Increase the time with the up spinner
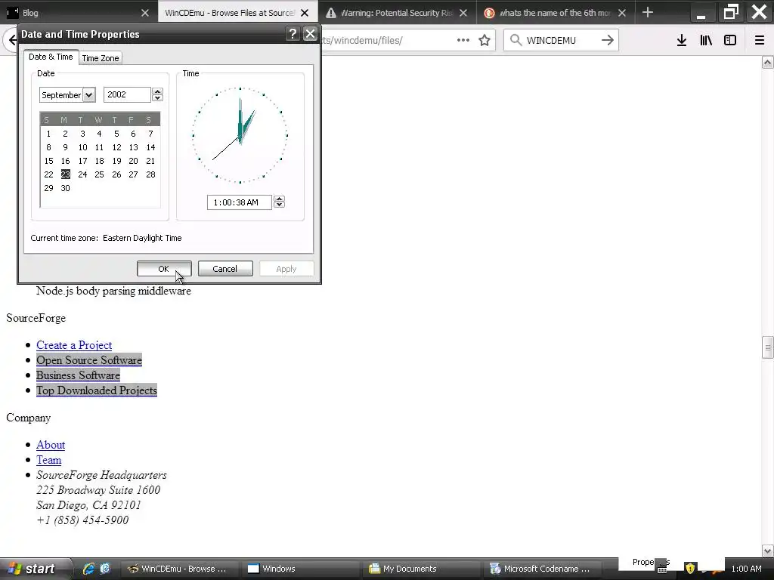 (x=280, y=199)
